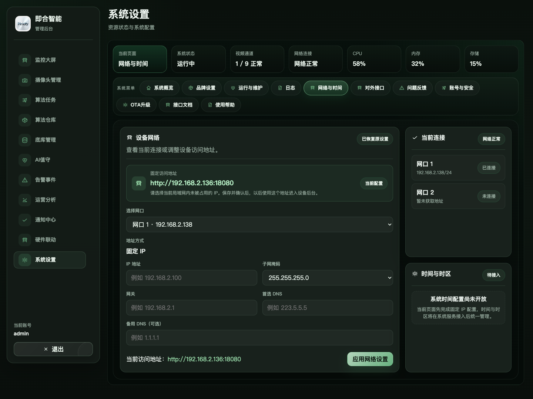Screen dimensions: 533x399
Task: Select the 对外接口 tab
Action: point(371,88)
